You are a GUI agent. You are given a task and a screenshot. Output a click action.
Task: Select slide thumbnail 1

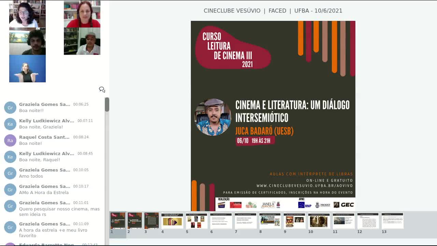point(118,221)
